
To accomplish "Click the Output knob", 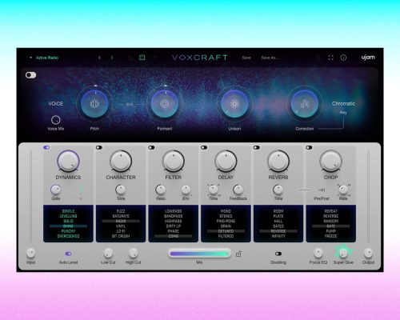I will point(368,253).
